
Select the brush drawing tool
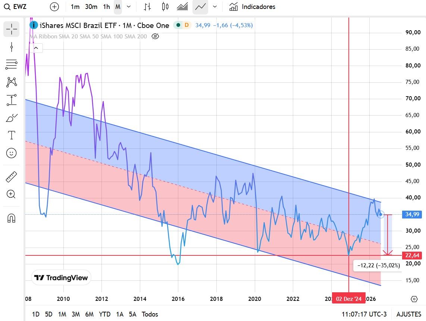click(x=12, y=118)
